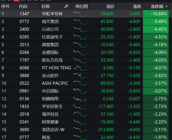Click stock code 0981
The width and height of the screenshot is (172, 140).
tap(24, 91)
